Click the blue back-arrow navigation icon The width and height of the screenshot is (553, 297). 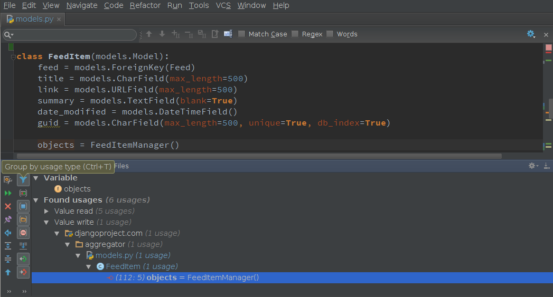8,233
